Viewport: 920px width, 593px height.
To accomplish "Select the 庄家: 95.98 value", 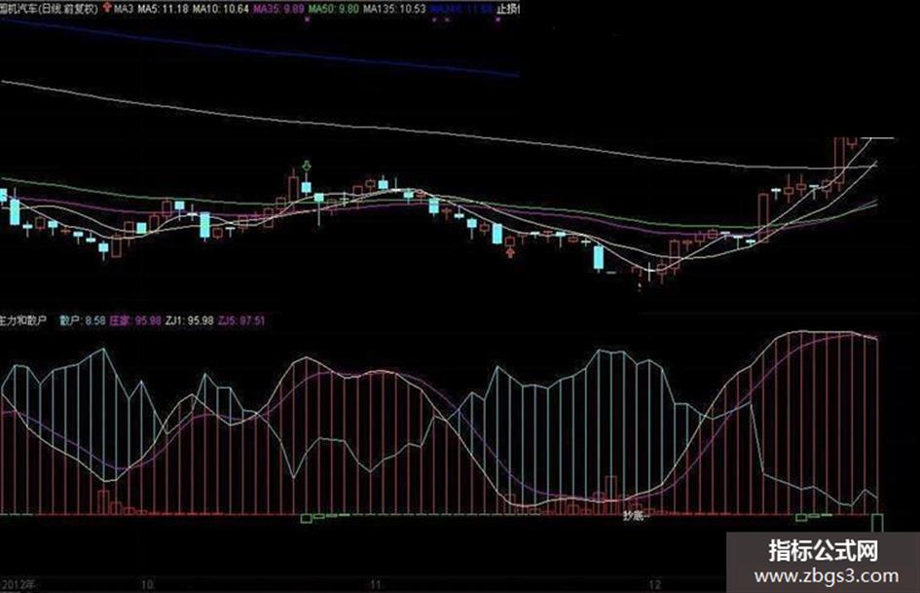I will 135,320.
